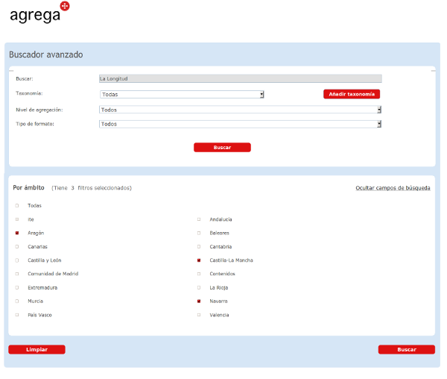Check the Cantabria checkbox
This screenshot has width=447, height=379.
[x=199, y=247]
